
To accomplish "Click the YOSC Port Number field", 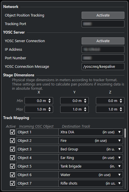I will pos(103,58).
